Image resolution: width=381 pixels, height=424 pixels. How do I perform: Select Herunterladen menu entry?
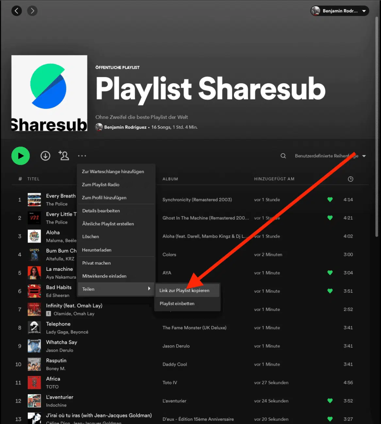(116, 250)
